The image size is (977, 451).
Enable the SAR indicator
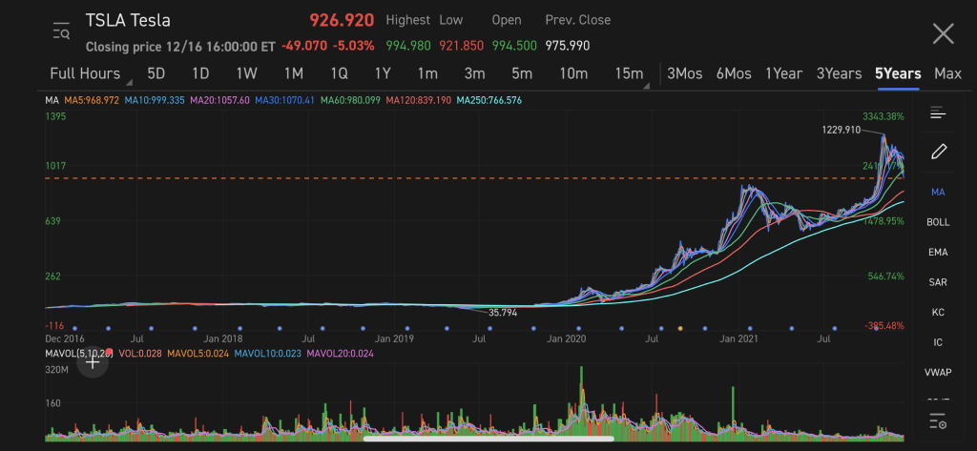(938, 282)
